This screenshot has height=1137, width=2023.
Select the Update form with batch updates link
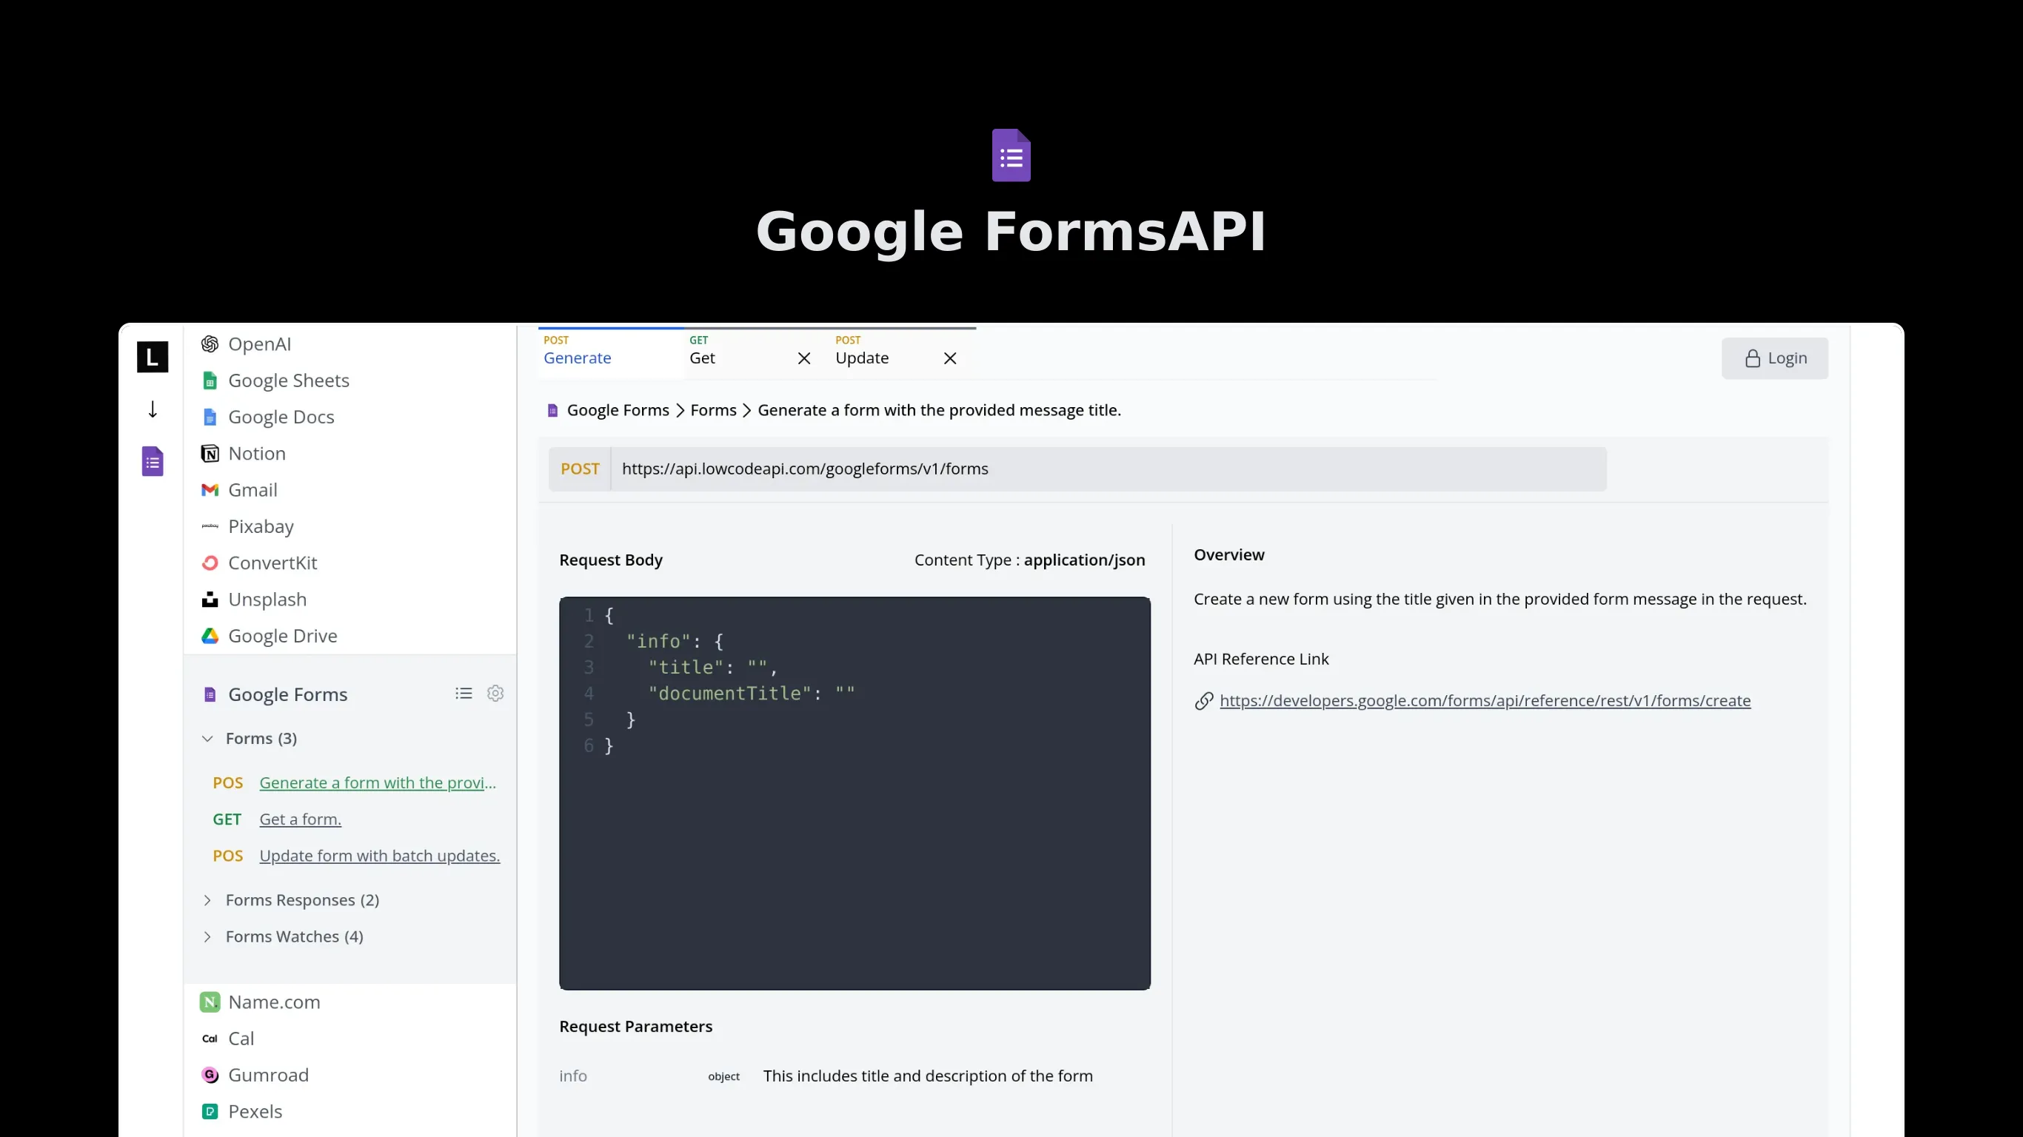(379, 856)
